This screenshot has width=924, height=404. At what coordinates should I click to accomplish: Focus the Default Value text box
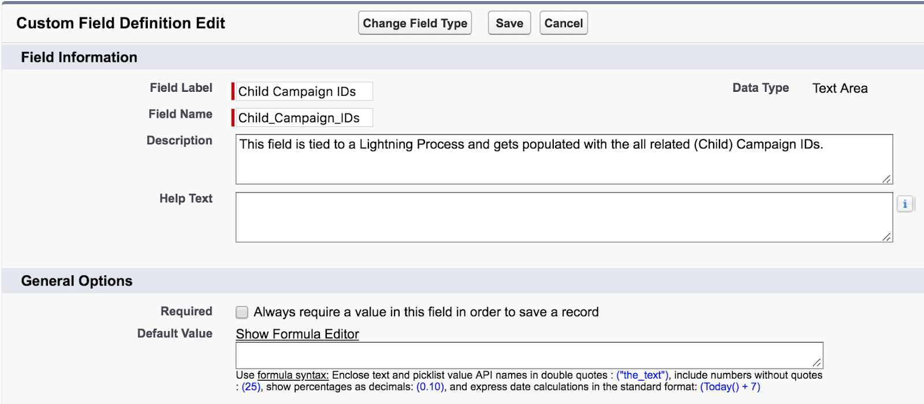[530, 355]
